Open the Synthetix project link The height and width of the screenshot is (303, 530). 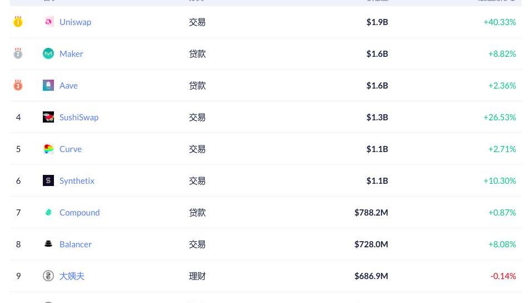[77, 180]
